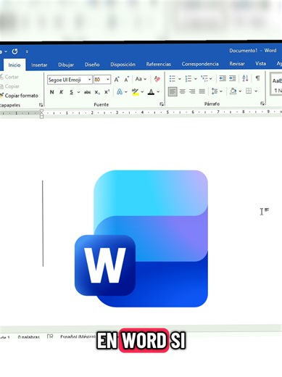This screenshot has height=377, width=282.
Task: Apply multilevel list icon
Action: click(x=204, y=79)
